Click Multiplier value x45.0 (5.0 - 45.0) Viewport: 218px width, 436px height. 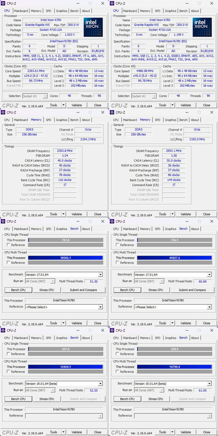click(144, 76)
